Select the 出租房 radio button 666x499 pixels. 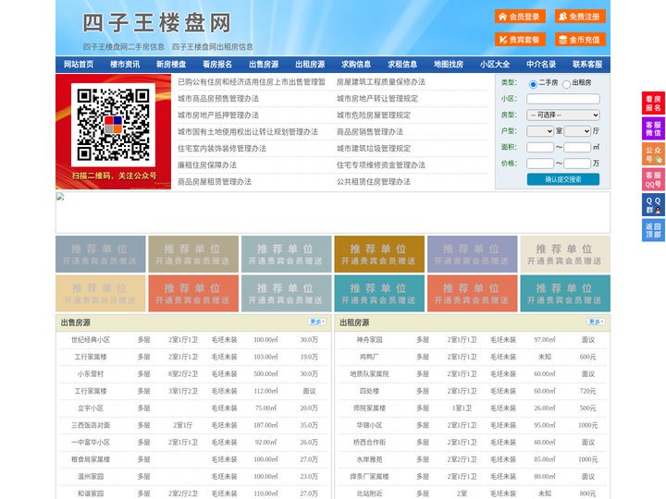click(566, 84)
